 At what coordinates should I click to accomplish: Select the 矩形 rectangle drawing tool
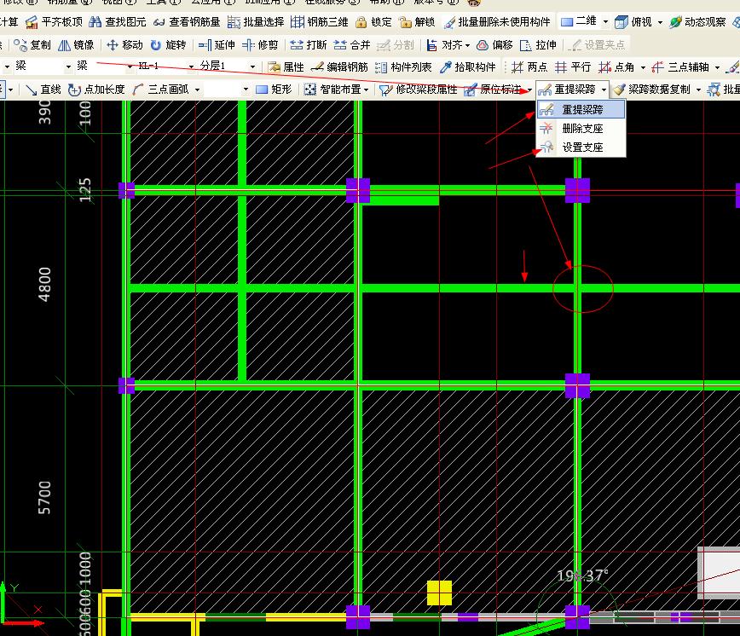pos(275,90)
